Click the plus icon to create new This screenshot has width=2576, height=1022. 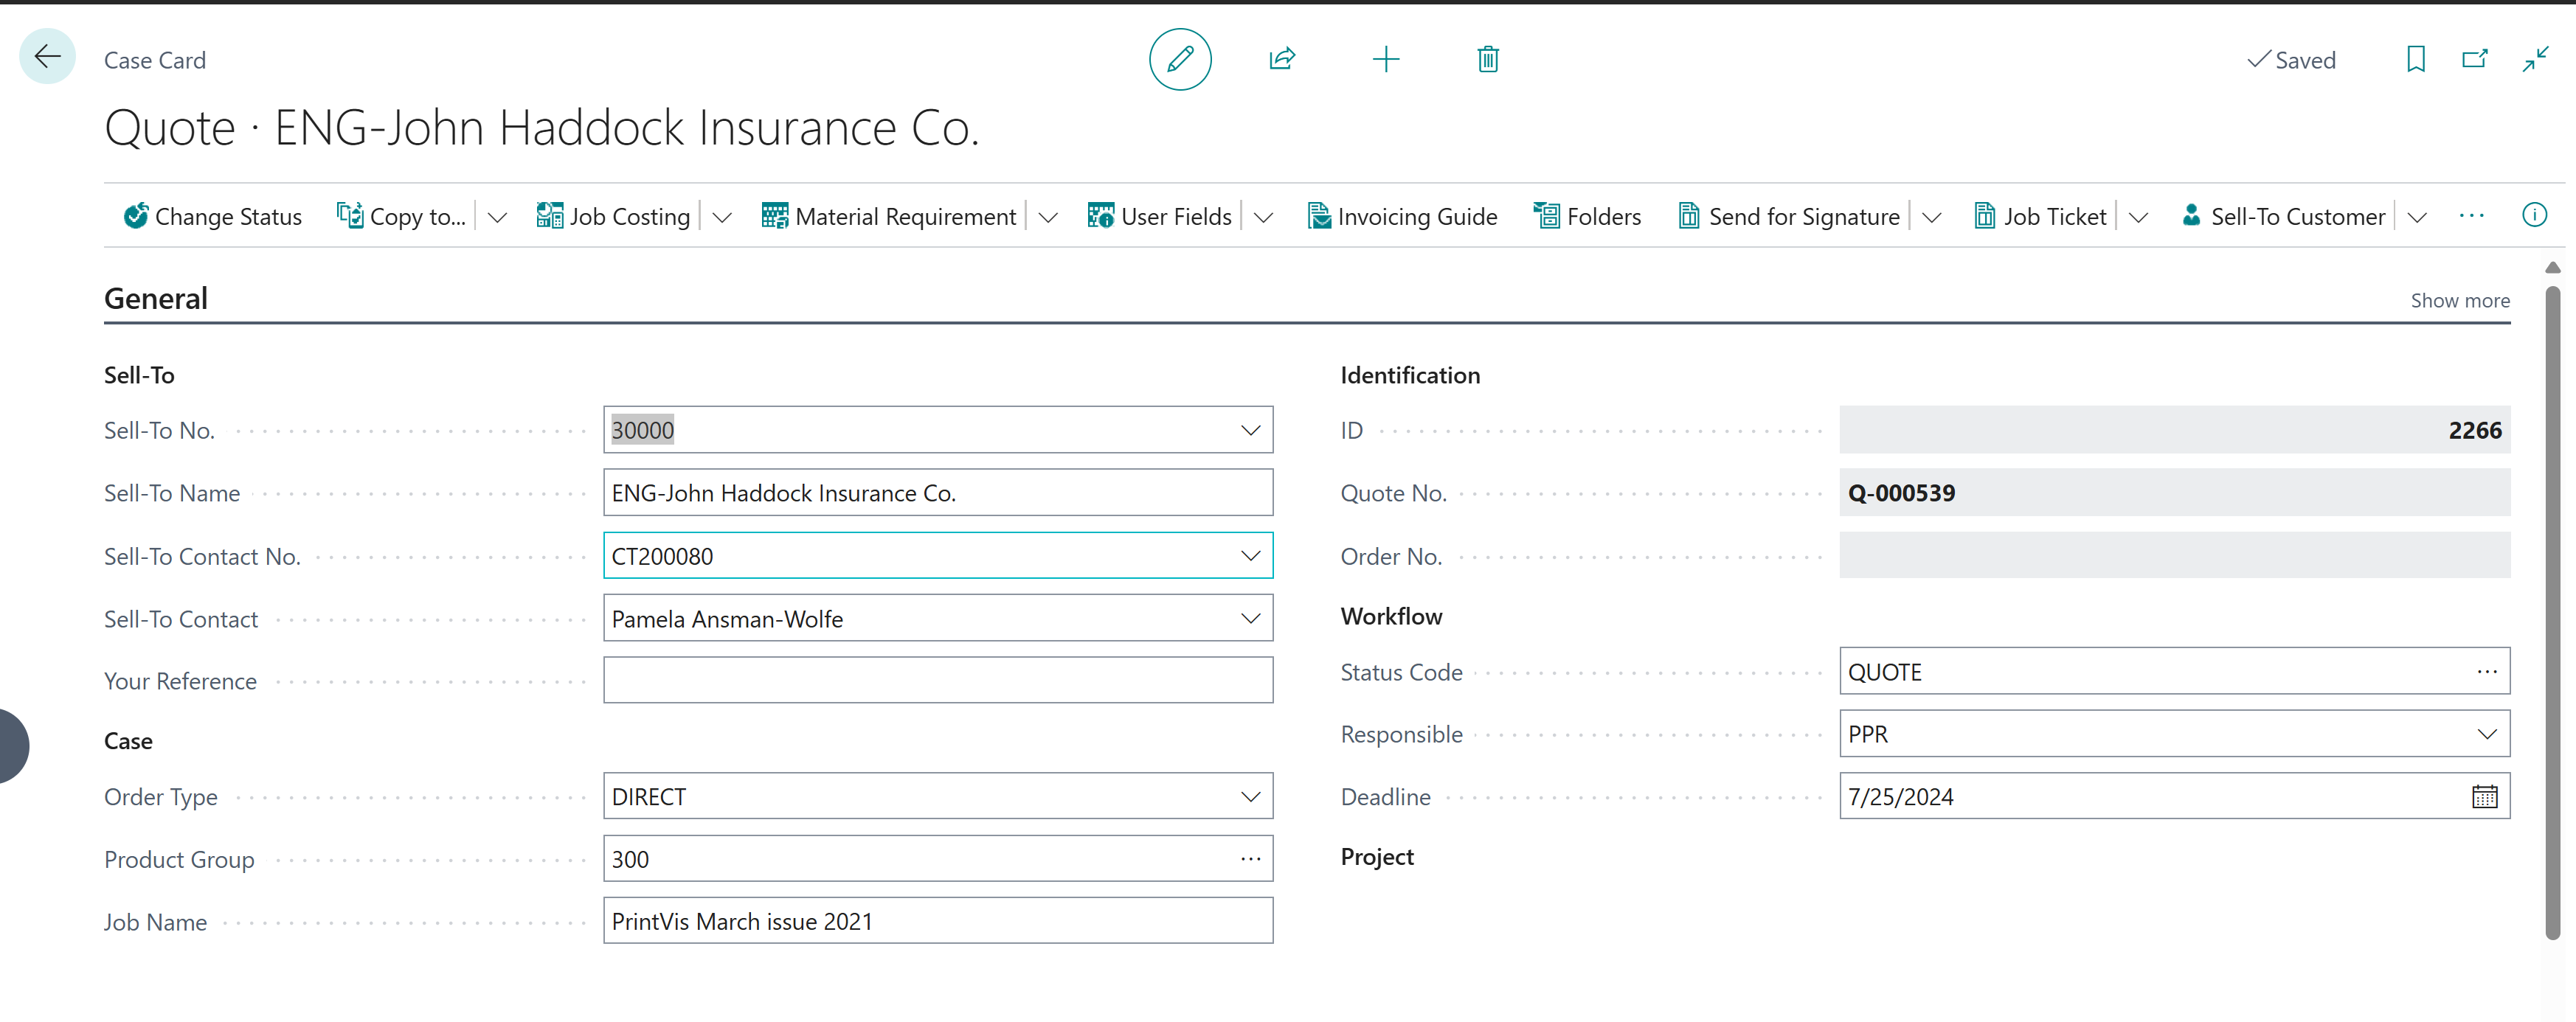tap(1386, 59)
